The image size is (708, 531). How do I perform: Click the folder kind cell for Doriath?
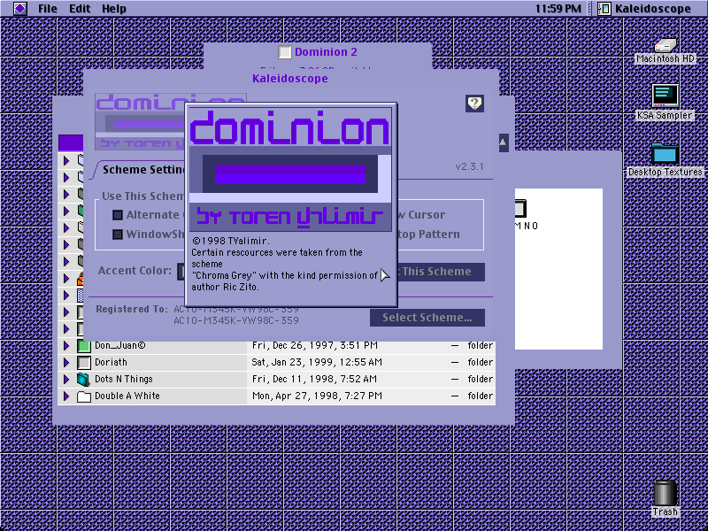click(x=480, y=363)
